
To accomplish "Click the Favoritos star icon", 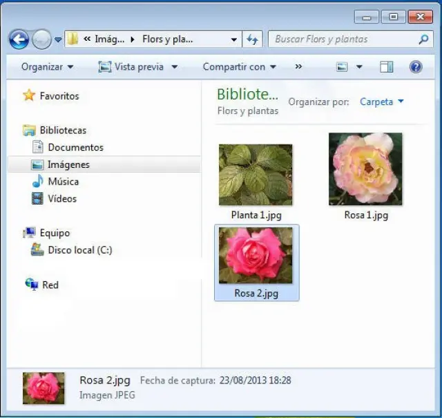I will 29,96.
